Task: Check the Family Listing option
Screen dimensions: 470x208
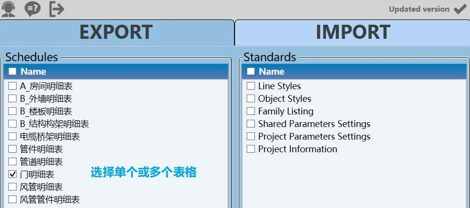Action: [251, 111]
